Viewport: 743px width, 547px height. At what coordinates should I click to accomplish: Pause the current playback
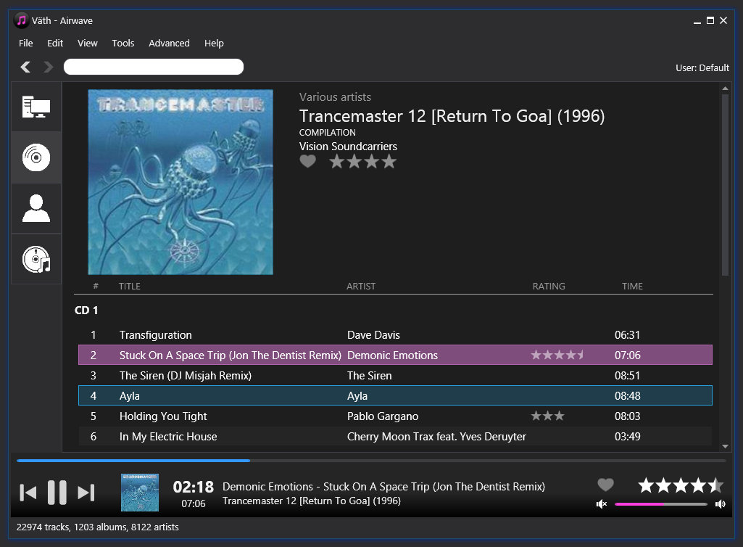(x=57, y=493)
